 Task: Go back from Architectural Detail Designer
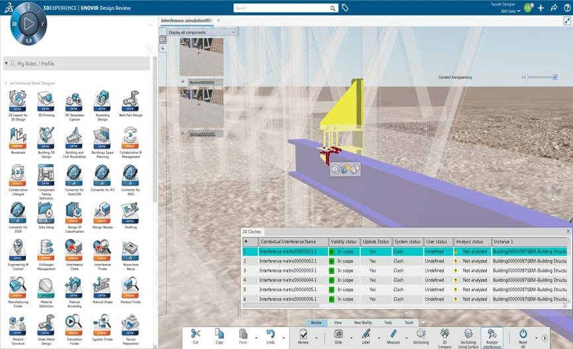coord(6,83)
